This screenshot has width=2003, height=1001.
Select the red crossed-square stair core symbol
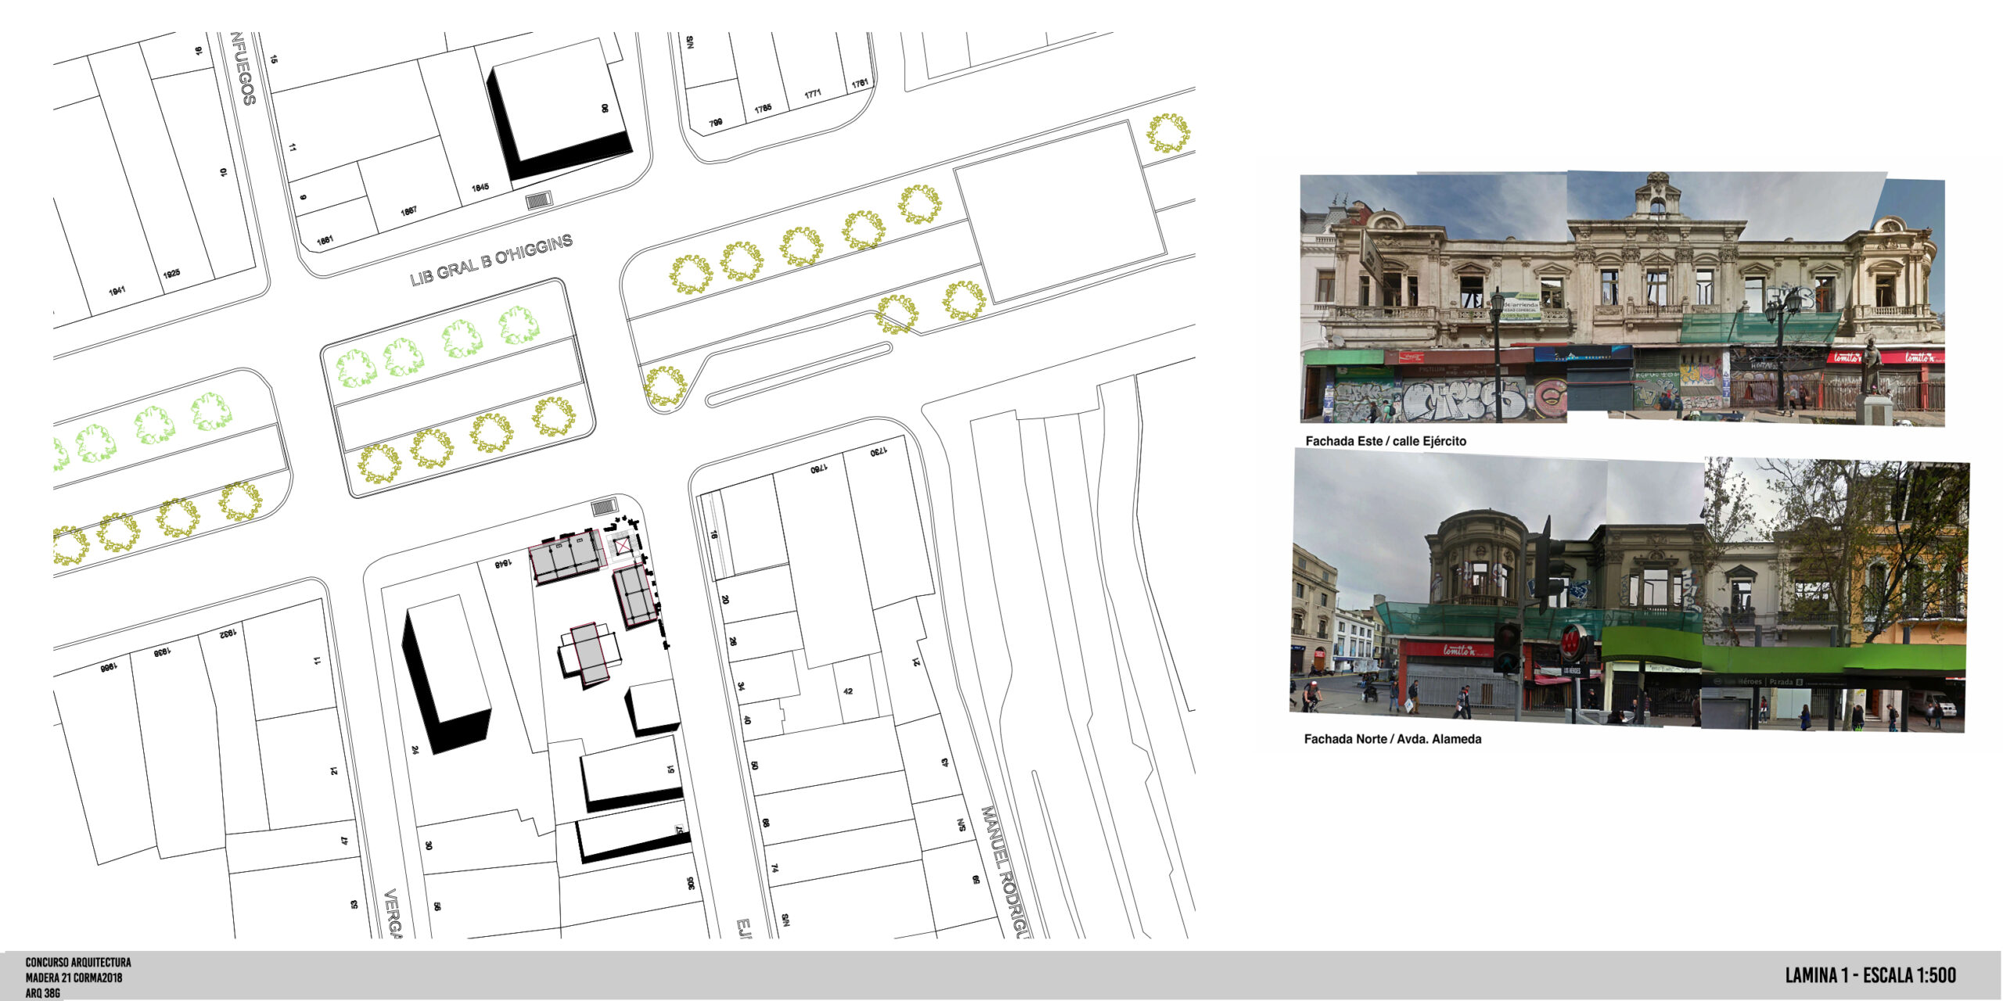pyautogui.click(x=622, y=546)
